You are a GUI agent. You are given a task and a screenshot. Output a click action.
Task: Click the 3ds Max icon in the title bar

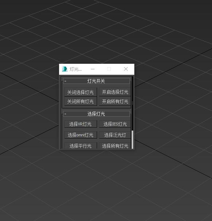(65, 69)
